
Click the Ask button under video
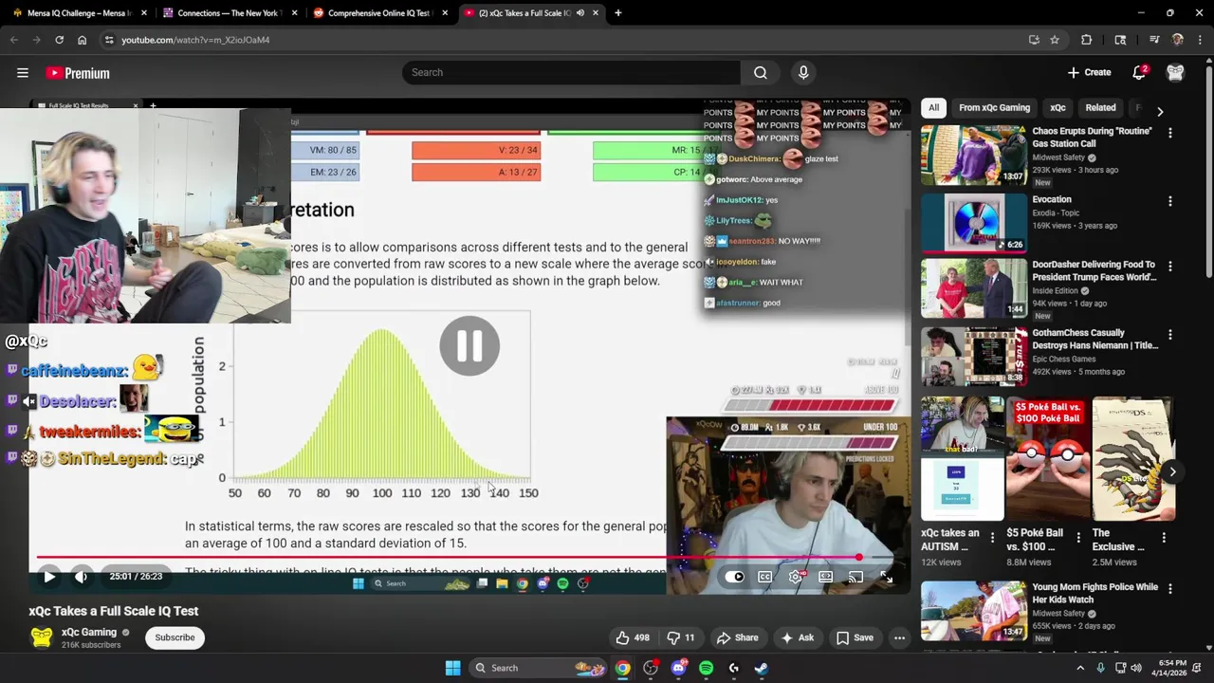(x=797, y=637)
